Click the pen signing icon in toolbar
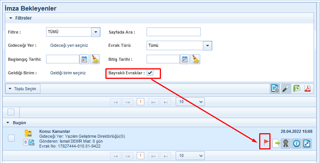Viewport: 320px width, 163px height. [x=286, y=89]
